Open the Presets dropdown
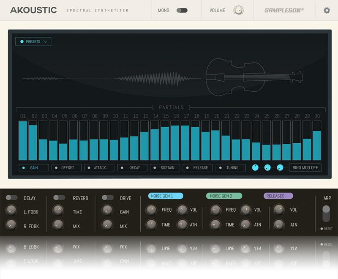 [33, 41]
